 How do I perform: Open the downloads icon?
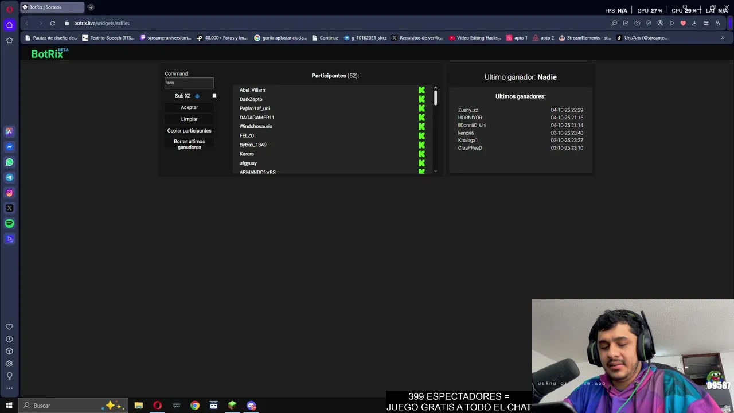pos(694,23)
